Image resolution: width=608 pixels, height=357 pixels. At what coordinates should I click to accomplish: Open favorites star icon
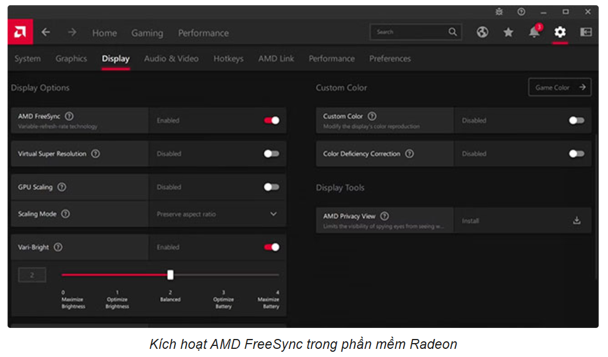pos(508,33)
